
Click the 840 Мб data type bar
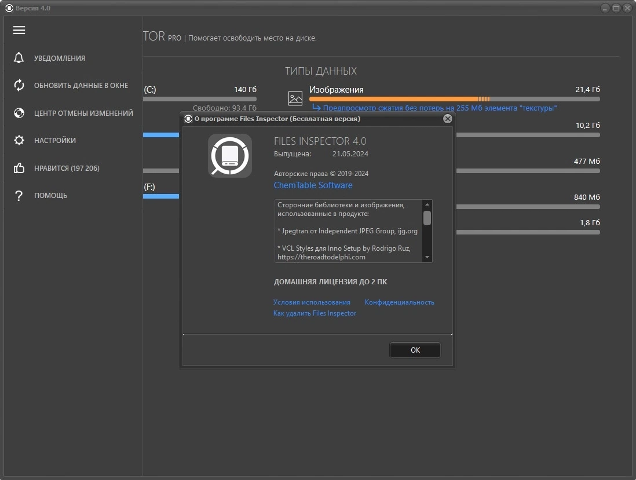528,207
